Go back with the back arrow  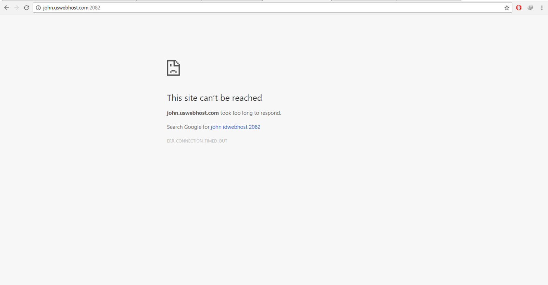tap(7, 8)
